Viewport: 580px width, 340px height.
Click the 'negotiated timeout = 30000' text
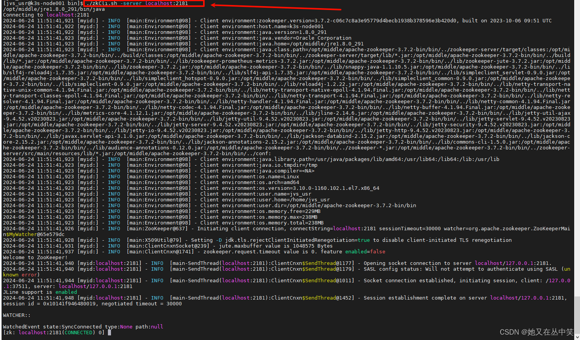142,303
